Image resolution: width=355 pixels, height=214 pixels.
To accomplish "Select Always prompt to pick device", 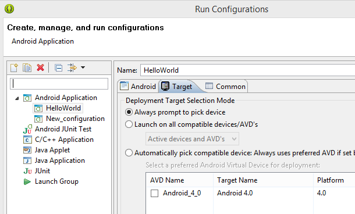I will (175, 112).
